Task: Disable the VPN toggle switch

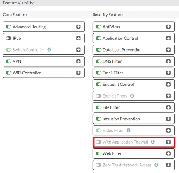Action: click(8, 61)
